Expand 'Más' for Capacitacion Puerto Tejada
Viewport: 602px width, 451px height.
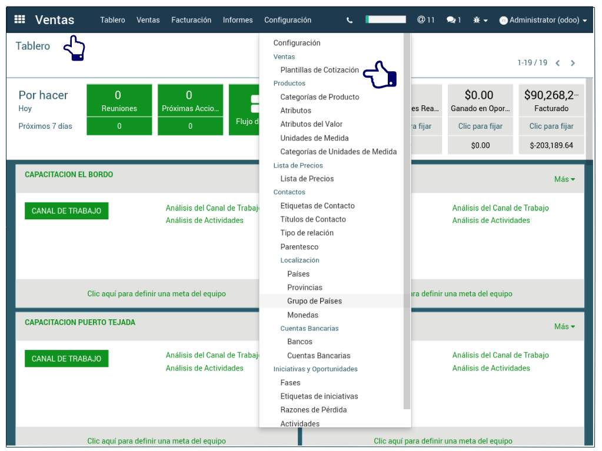(x=564, y=326)
